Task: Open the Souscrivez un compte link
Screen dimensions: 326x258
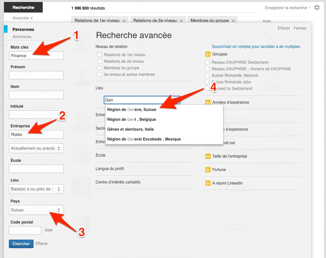Action: tap(256, 47)
